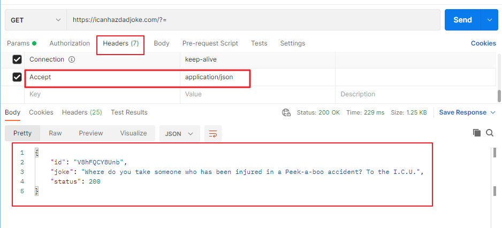The height and width of the screenshot is (228, 502).
Task: Select the Headers (7) request tab
Action: [x=121, y=43]
